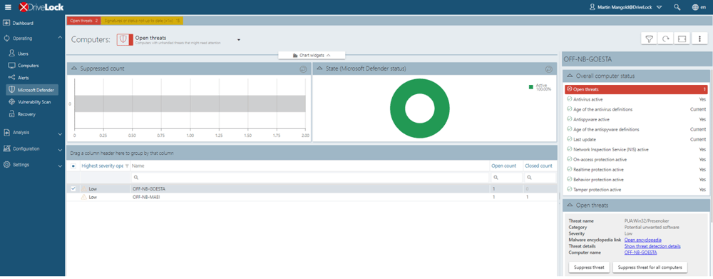
Task: Go to Users in the sidebar
Action: [24, 54]
